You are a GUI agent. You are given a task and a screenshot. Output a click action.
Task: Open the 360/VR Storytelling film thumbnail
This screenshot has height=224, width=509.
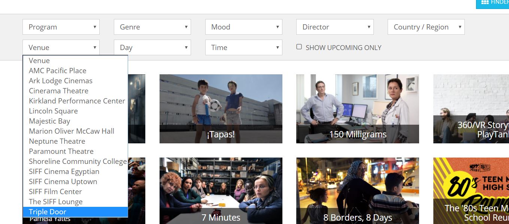pos(471,109)
